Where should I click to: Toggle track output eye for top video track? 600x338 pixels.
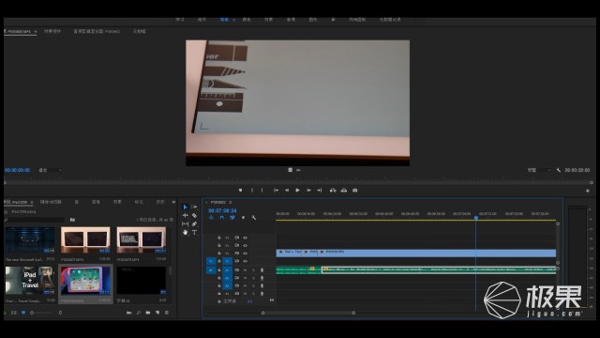point(245,238)
